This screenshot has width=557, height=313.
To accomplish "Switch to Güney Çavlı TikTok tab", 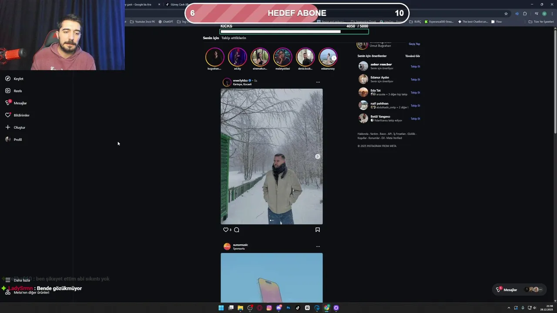I will tap(176, 4).
